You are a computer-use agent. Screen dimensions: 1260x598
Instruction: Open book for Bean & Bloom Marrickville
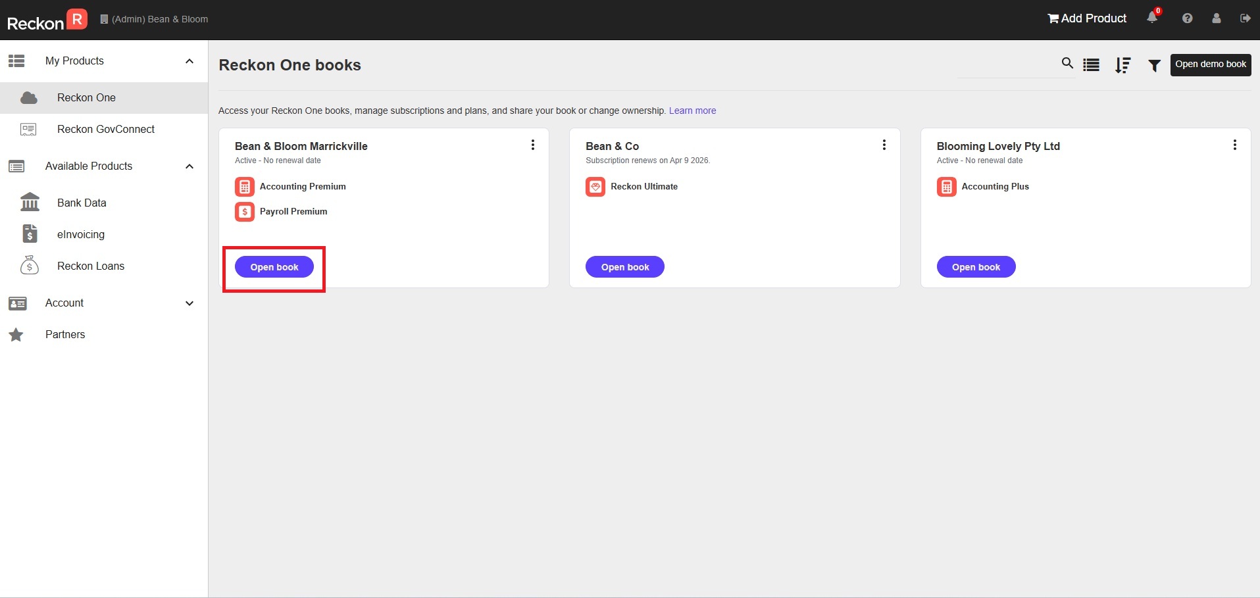click(x=274, y=267)
